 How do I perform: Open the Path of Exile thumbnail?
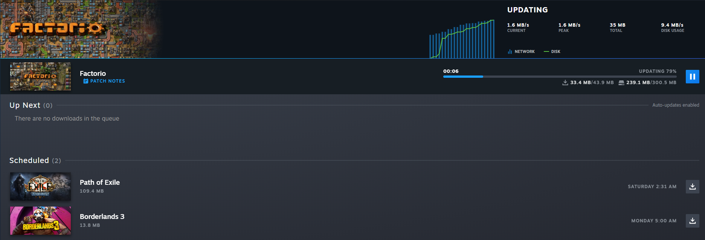coord(40,186)
